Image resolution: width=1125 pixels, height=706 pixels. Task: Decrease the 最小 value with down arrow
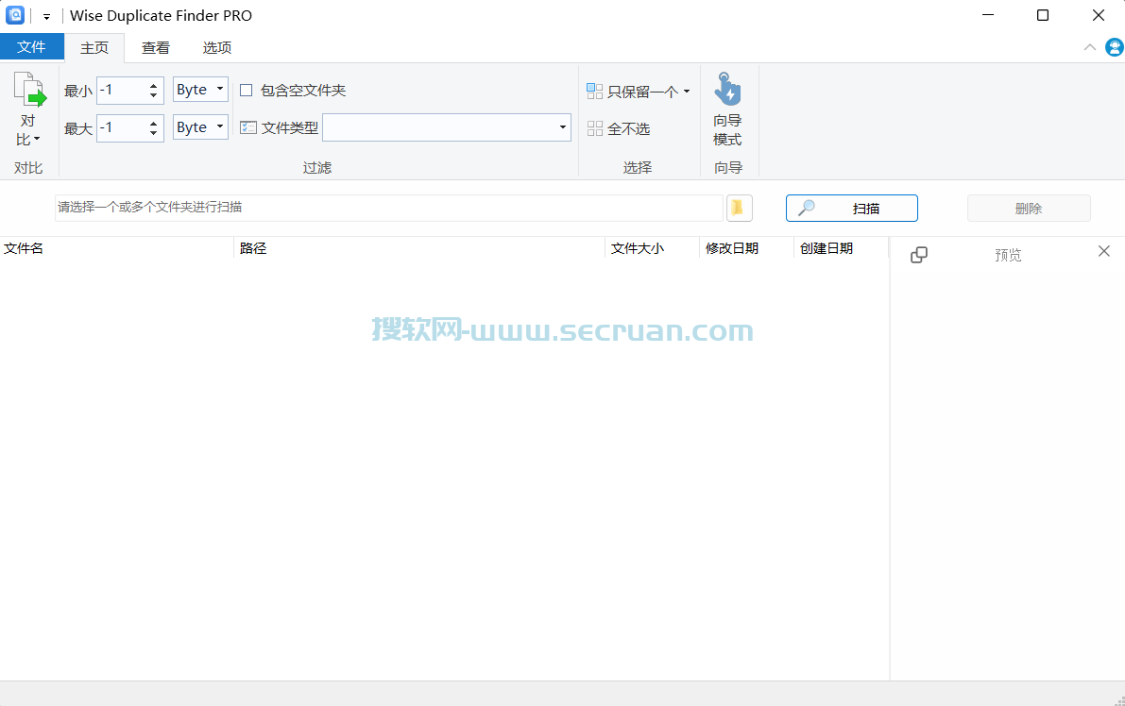(x=154, y=95)
